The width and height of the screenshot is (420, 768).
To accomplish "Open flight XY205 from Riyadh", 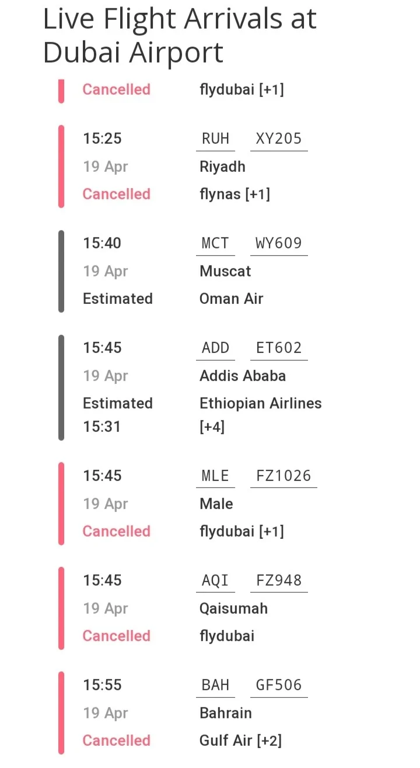I will [x=279, y=139].
